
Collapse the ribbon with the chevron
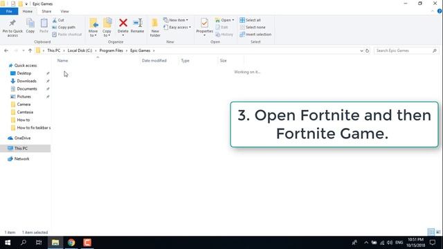[x=433, y=11]
